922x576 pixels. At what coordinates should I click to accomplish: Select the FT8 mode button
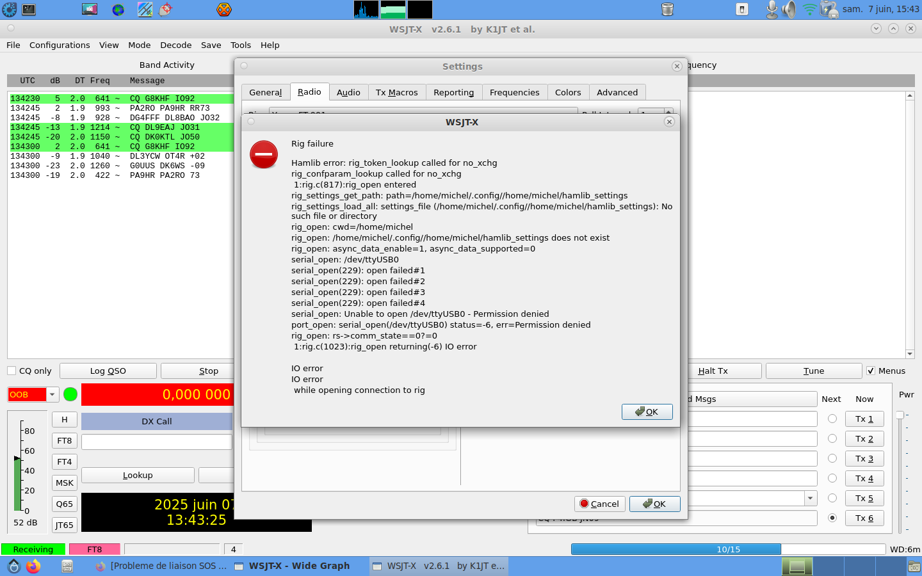click(65, 440)
